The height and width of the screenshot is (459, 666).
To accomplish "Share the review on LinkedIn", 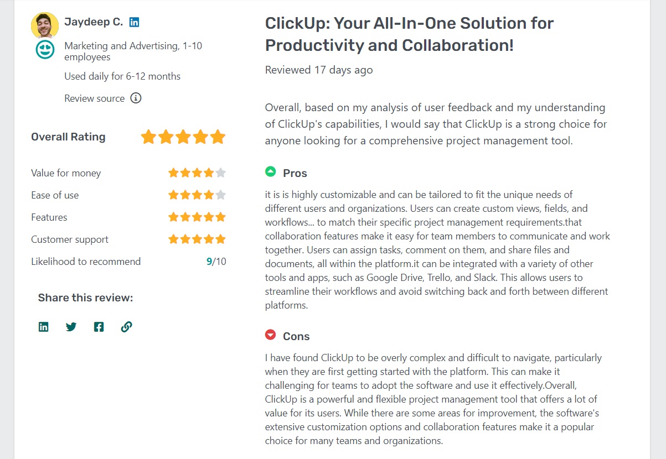I will [43, 326].
